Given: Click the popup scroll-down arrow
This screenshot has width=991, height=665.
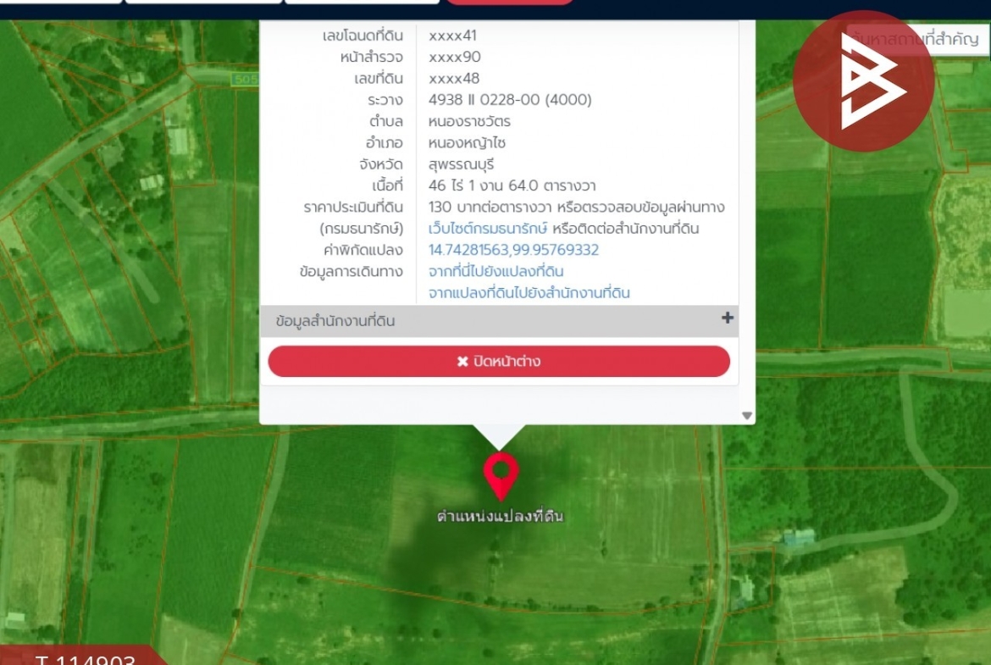Looking at the screenshot, I should point(747,416).
